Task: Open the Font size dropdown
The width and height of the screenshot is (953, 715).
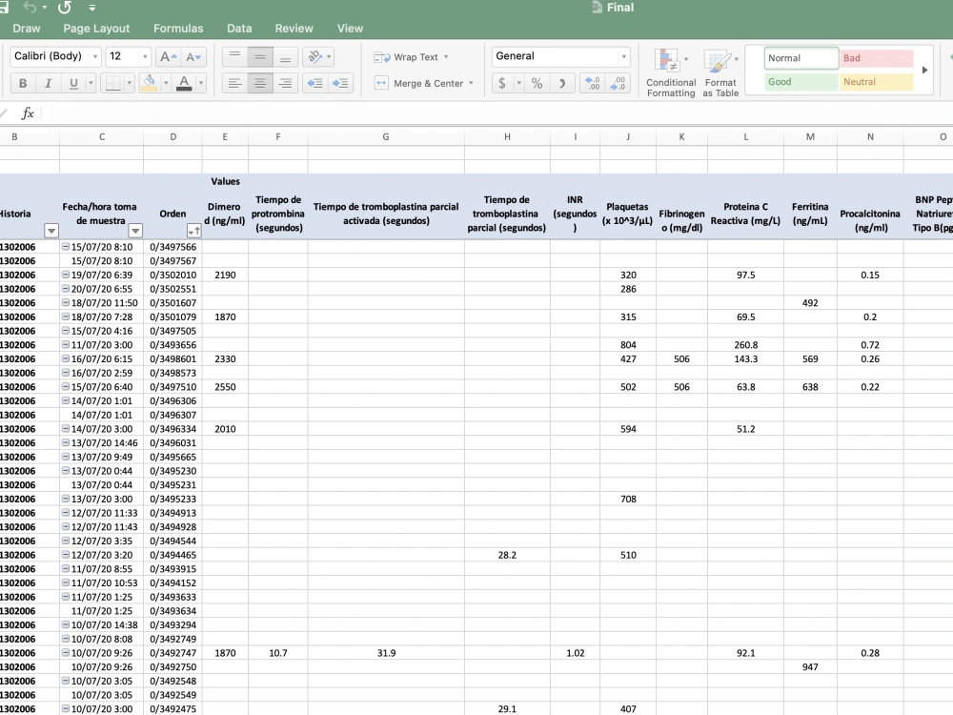Action: [x=145, y=57]
